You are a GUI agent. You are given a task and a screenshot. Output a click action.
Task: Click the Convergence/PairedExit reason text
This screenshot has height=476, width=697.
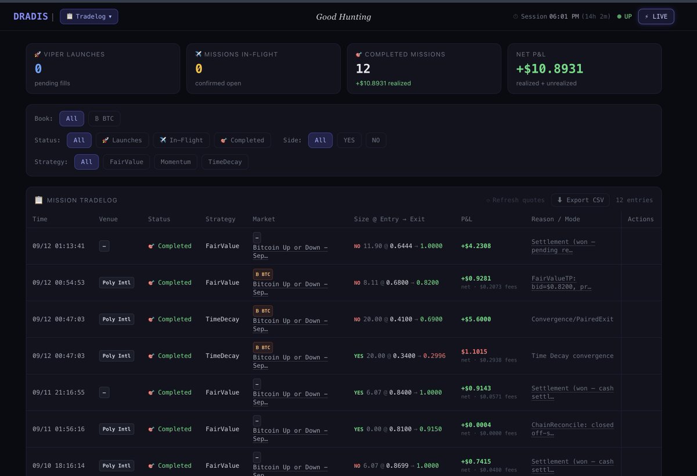coord(572,319)
